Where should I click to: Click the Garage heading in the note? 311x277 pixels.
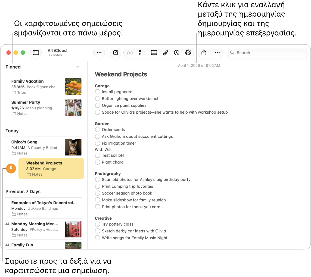102,86
